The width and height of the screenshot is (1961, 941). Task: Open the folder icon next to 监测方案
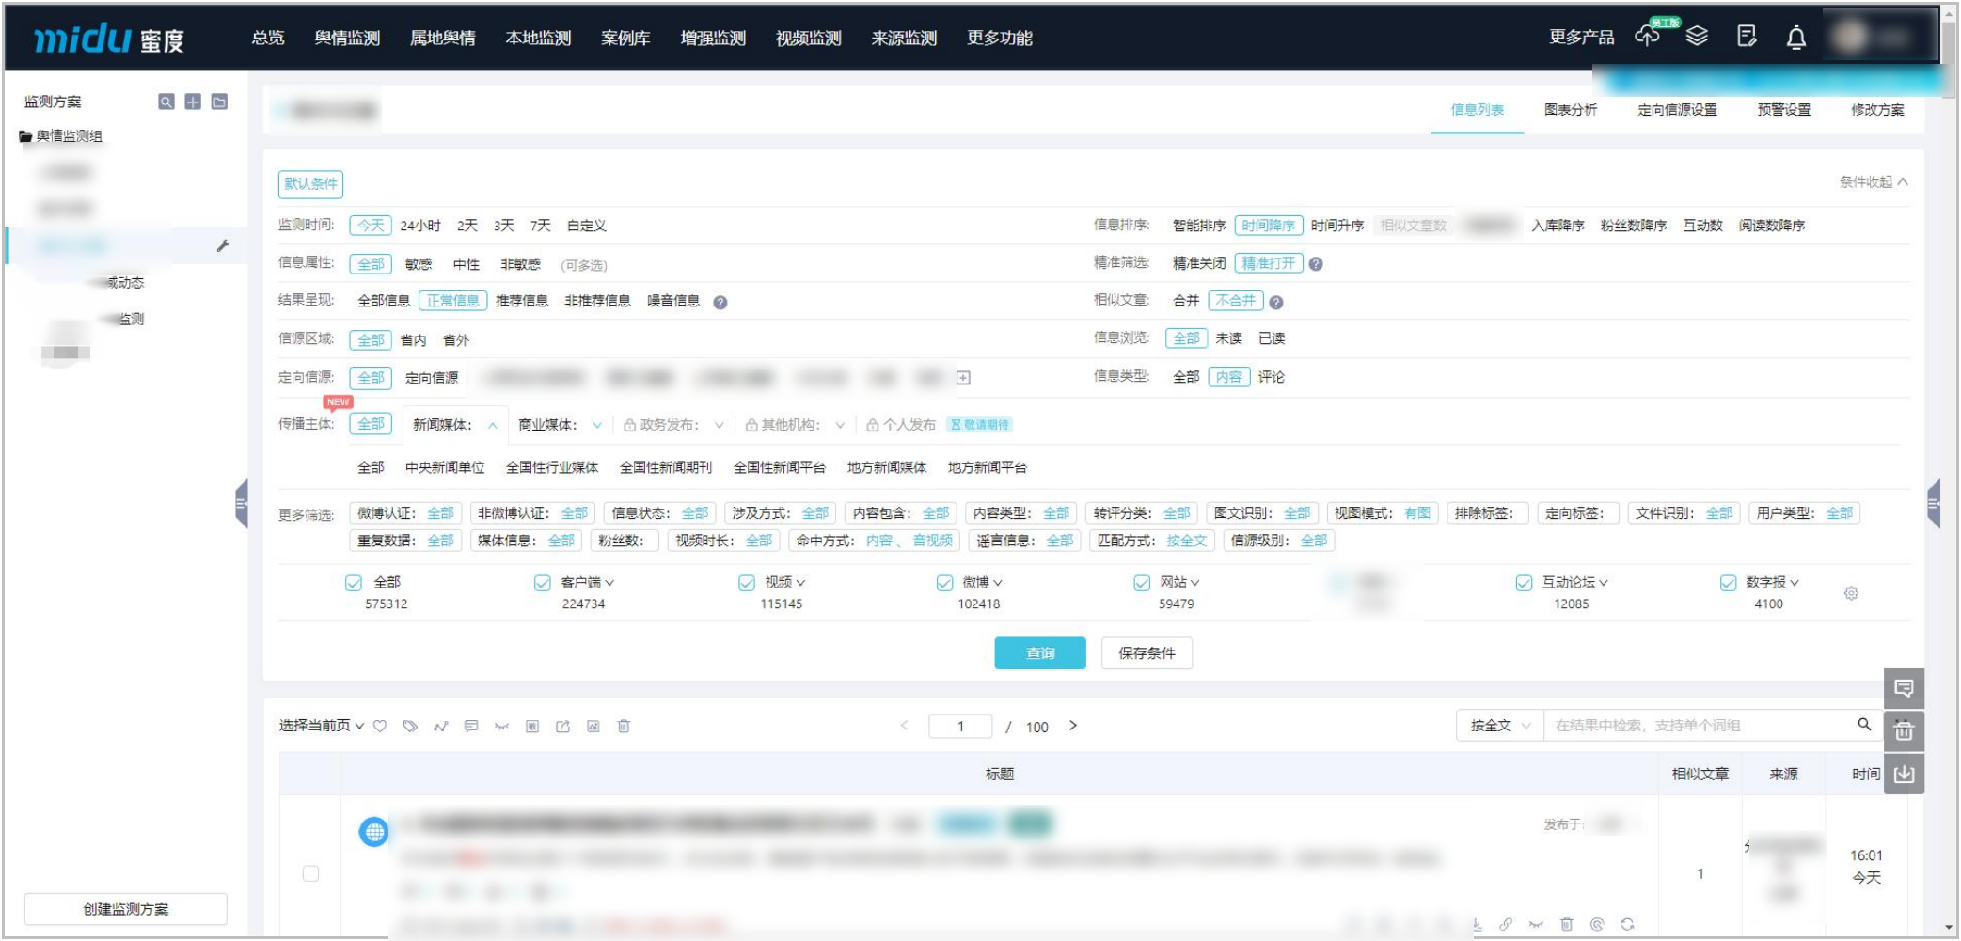tap(219, 102)
